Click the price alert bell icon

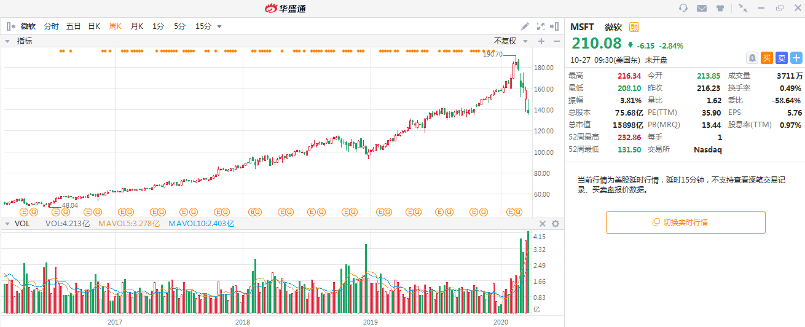pyautogui.click(x=752, y=58)
